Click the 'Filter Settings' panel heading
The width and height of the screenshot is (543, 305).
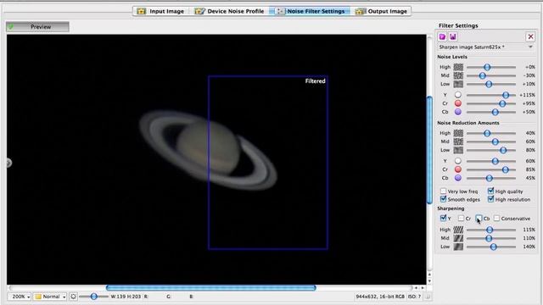coord(458,25)
